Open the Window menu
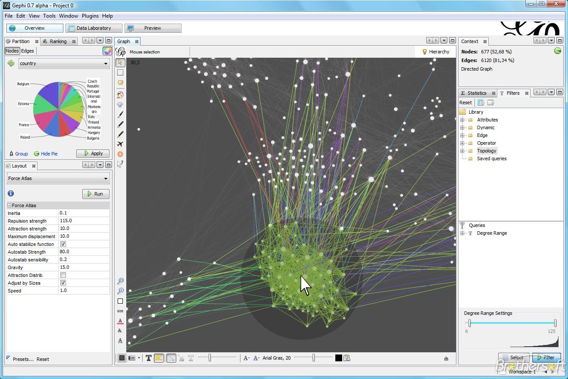The width and height of the screenshot is (568, 379). 69,16
